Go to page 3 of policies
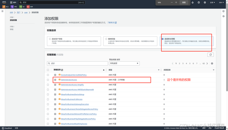The height and width of the screenshot is (130, 228). (183, 63)
